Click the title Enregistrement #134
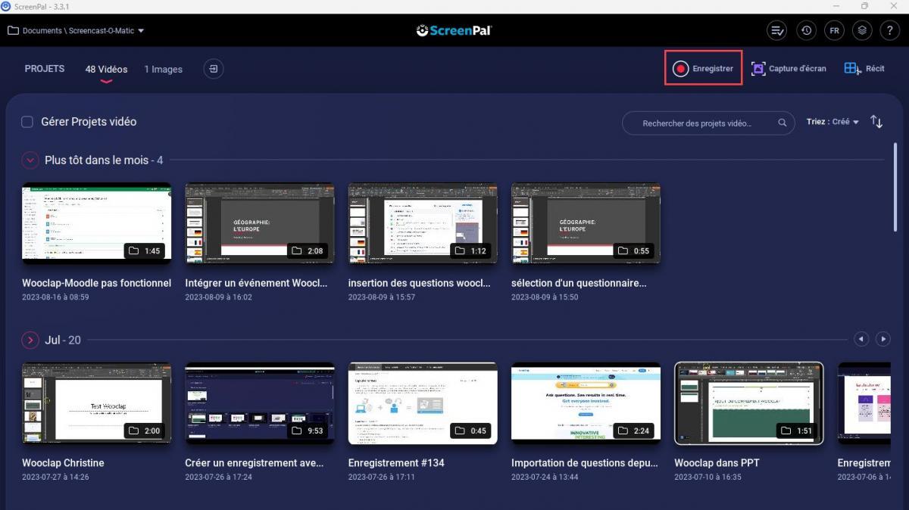The image size is (909, 510). pyautogui.click(x=396, y=462)
